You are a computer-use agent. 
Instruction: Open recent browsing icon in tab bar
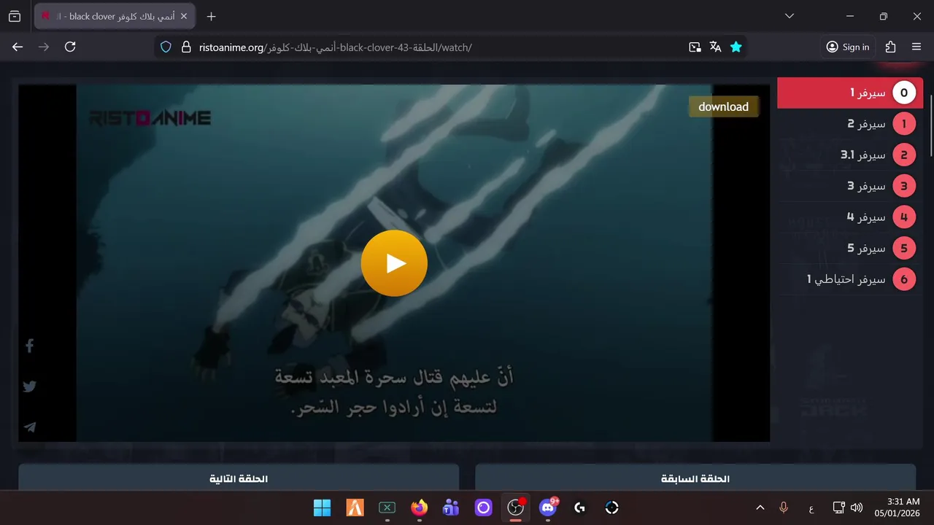point(15,16)
